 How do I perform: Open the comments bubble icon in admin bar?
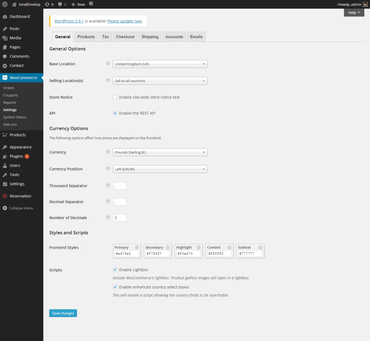[60, 4]
